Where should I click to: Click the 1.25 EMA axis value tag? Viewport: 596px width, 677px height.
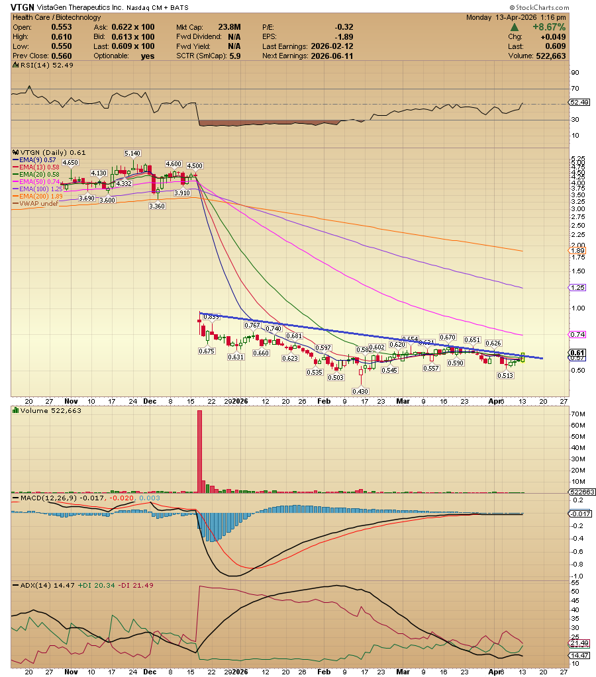tap(577, 288)
